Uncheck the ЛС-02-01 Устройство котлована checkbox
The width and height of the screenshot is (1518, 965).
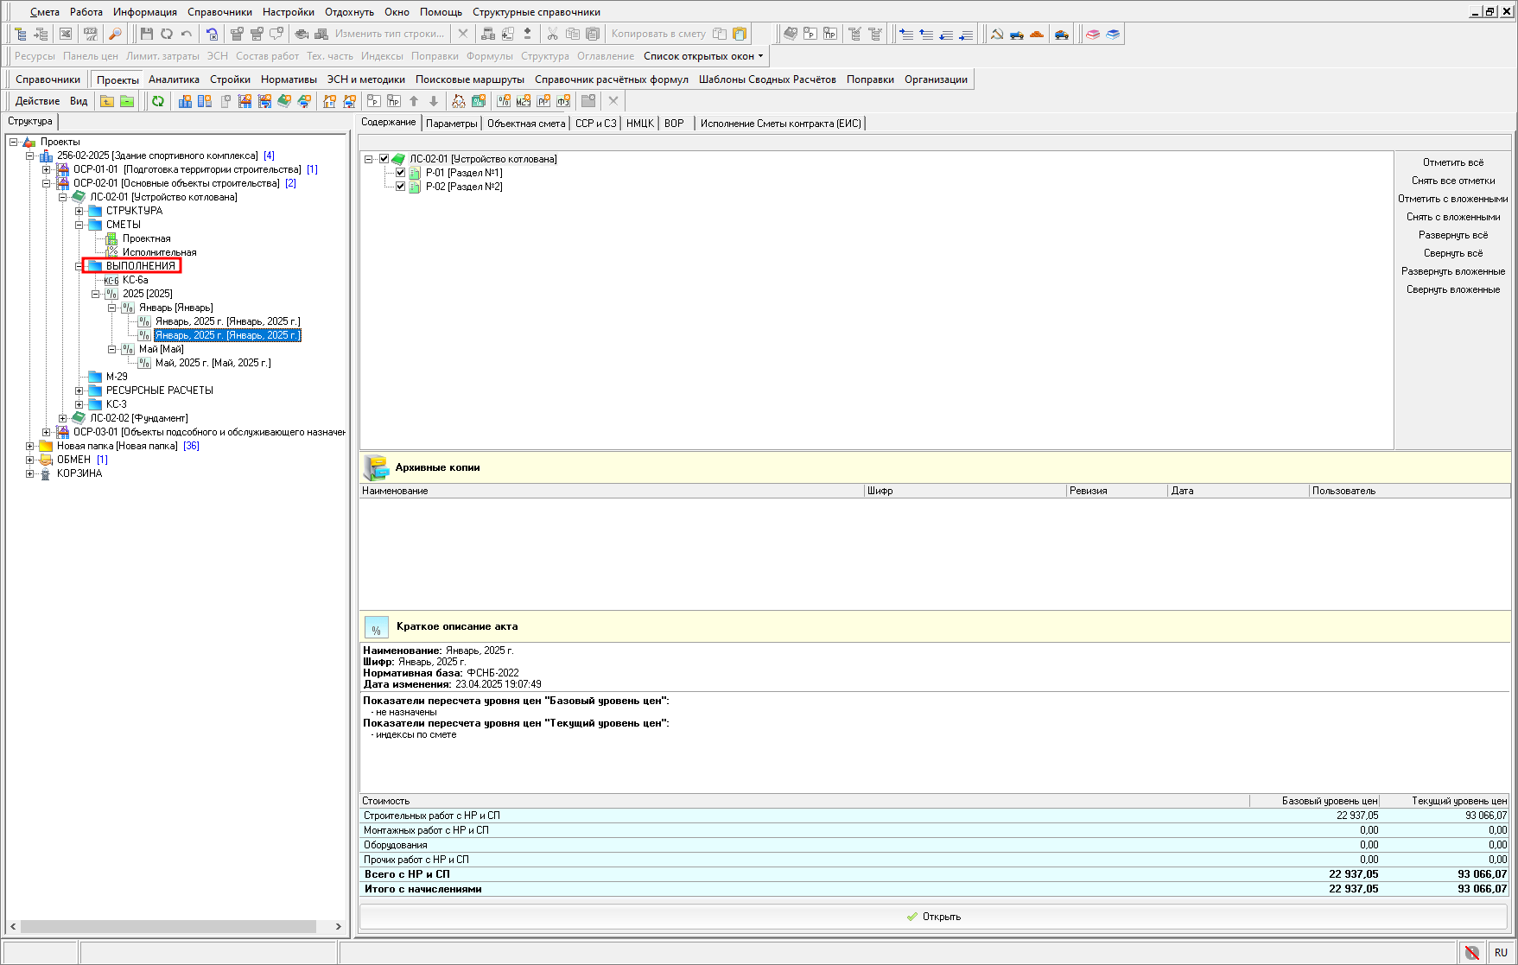pos(384,159)
